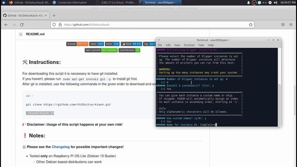Screen dimensions: 297x167
Task: Toggle README table of contents icon
Action: coord(20,34)
